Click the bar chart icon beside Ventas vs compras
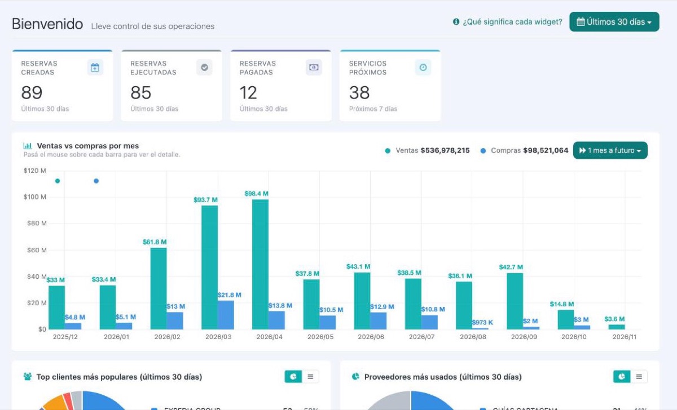 [28, 146]
